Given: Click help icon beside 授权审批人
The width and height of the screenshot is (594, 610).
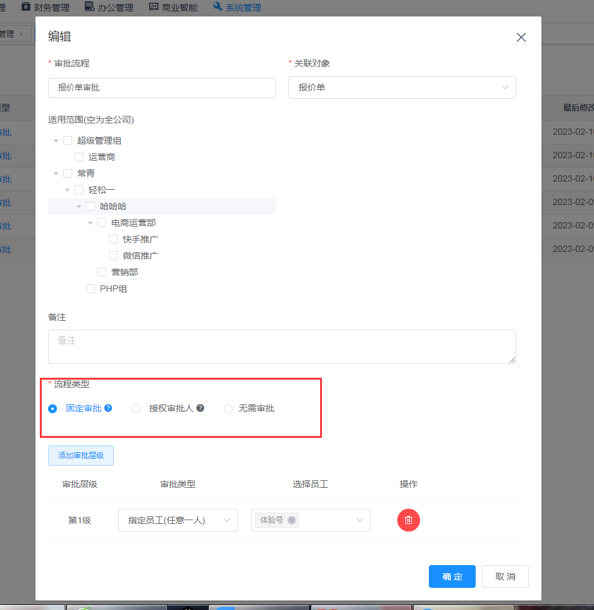Looking at the screenshot, I should click(200, 408).
